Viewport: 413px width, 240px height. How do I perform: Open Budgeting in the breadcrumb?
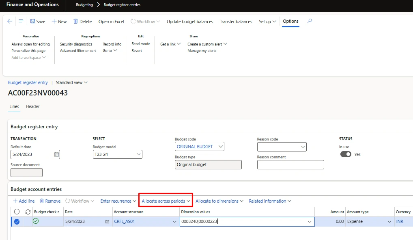[84, 5]
